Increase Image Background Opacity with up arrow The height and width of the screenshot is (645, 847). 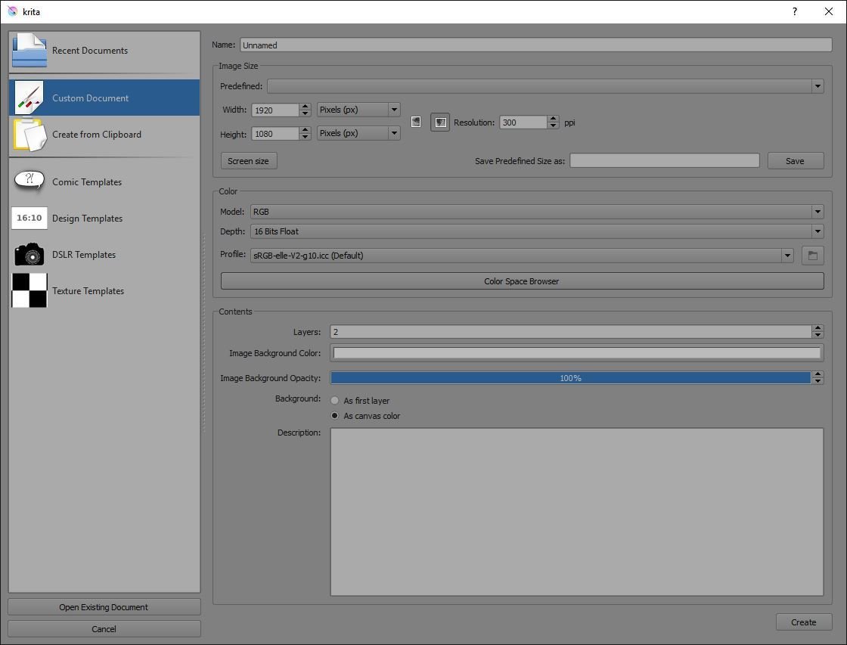[818, 374]
